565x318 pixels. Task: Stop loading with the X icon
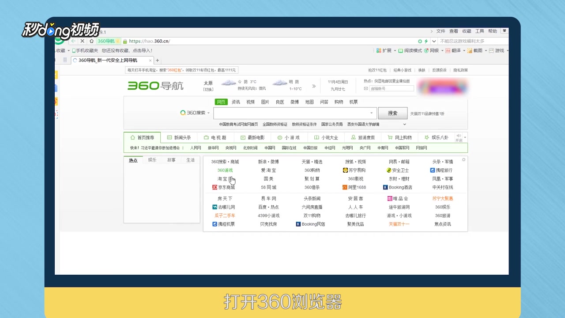(x=82, y=41)
